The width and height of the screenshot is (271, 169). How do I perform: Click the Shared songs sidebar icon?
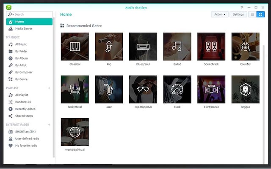11,116
